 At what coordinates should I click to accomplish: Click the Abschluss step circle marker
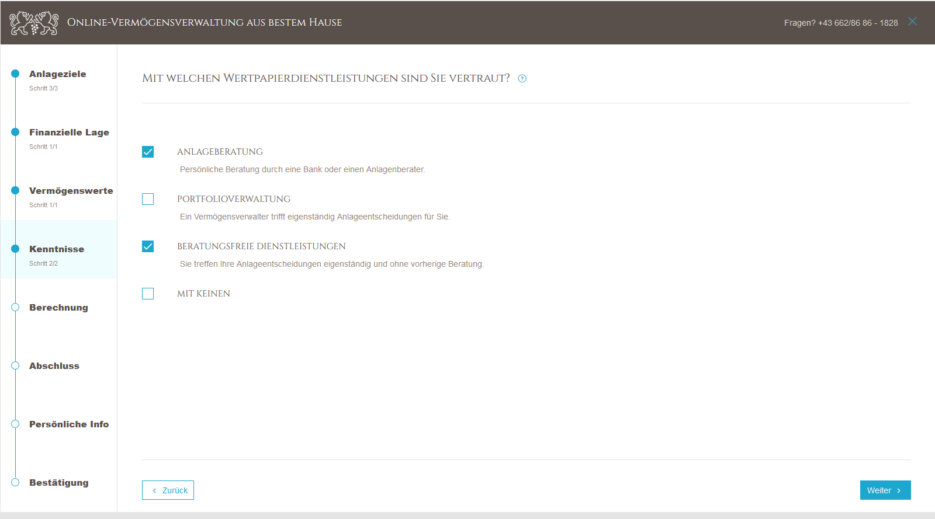(x=15, y=365)
